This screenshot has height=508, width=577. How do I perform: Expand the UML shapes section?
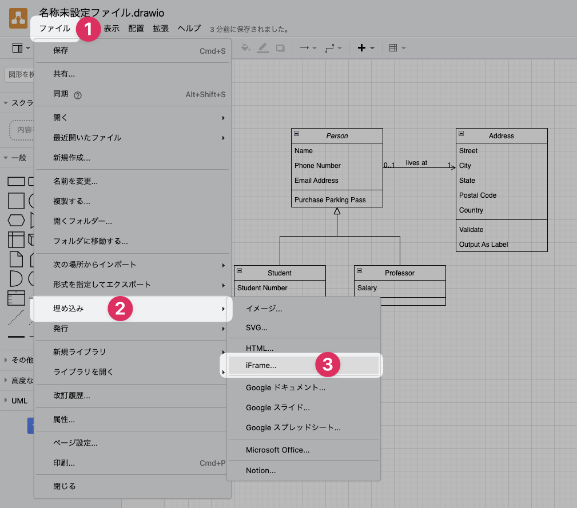[19, 401]
